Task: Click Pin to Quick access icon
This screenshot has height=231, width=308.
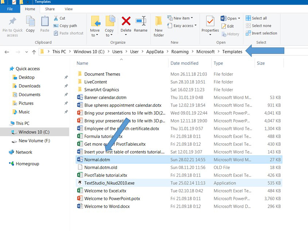Action: point(12,23)
